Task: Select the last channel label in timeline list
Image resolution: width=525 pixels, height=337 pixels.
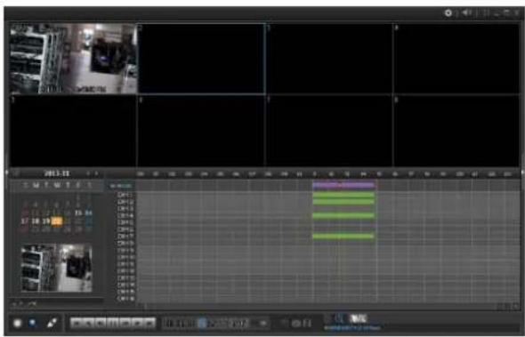Action: coord(125,299)
